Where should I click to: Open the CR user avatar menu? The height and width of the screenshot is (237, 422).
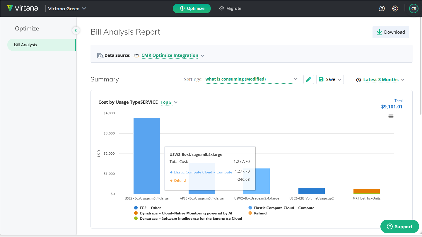(414, 8)
